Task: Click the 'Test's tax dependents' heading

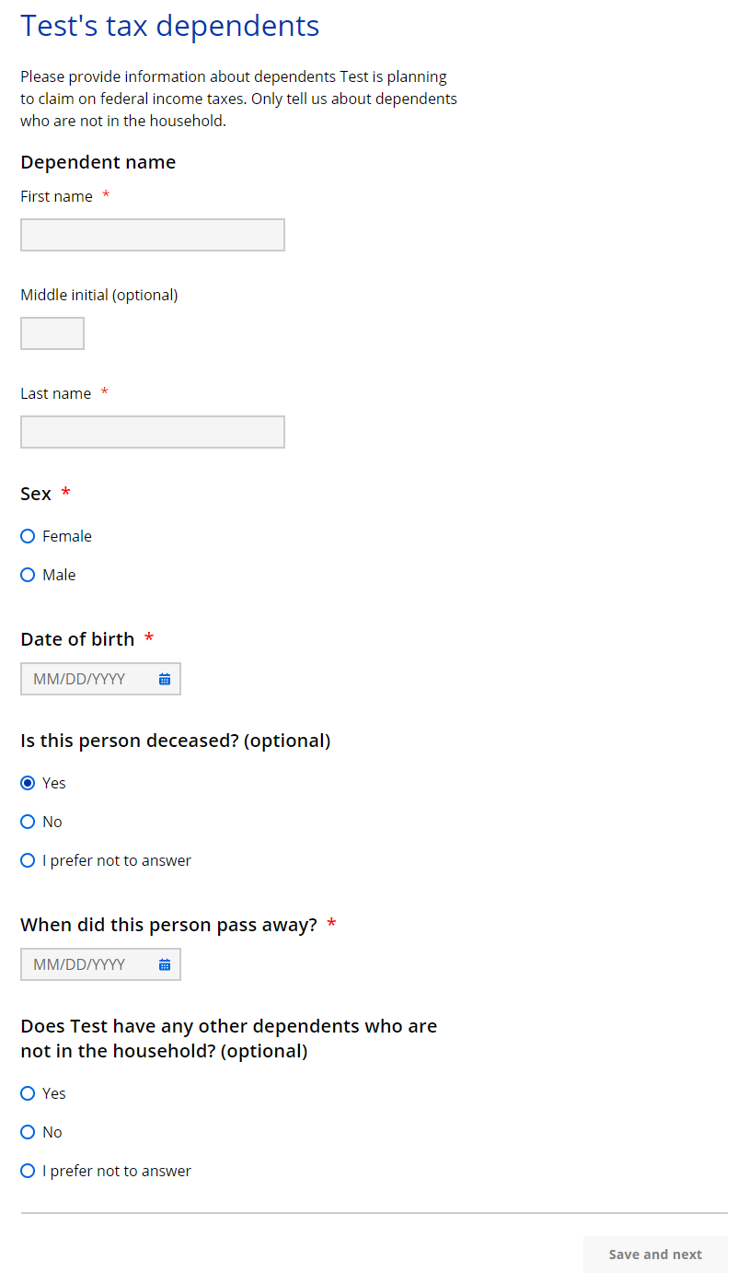Action: pyautogui.click(x=170, y=26)
